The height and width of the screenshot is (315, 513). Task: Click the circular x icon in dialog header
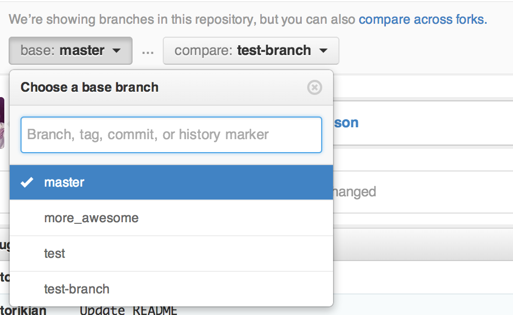pyautogui.click(x=314, y=87)
